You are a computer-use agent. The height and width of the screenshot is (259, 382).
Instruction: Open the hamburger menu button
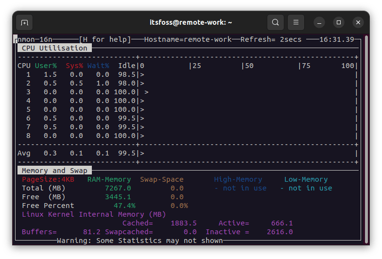click(x=296, y=22)
